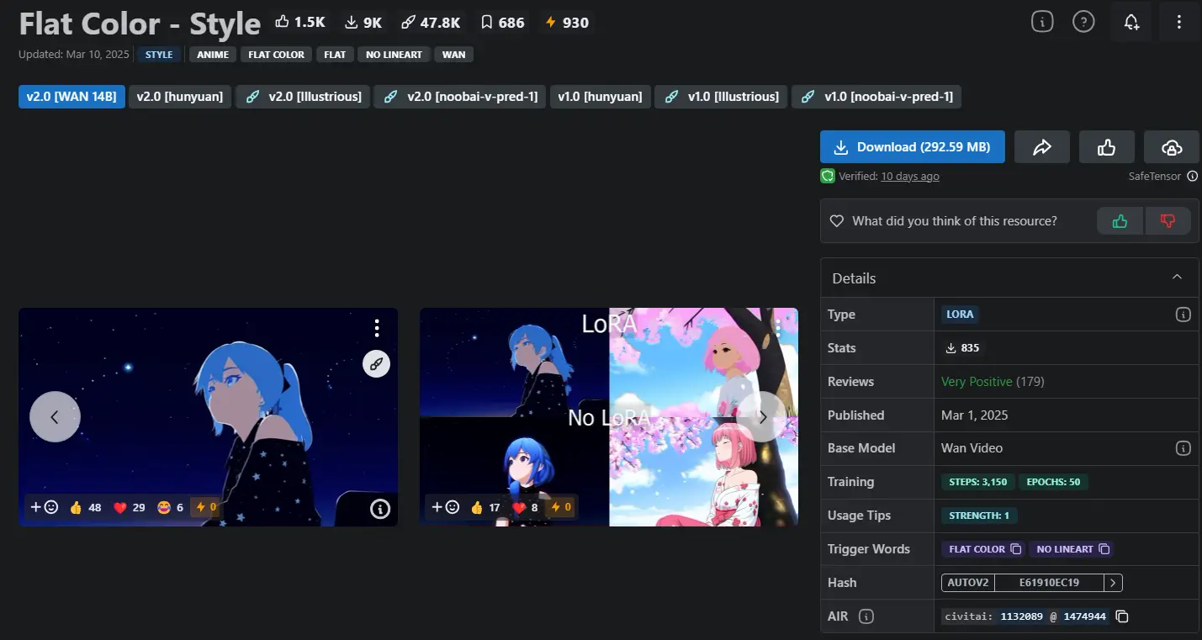This screenshot has height=640, width=1202.
Task: Collapse the Details panel chevron
Action: pos(1177,278)
